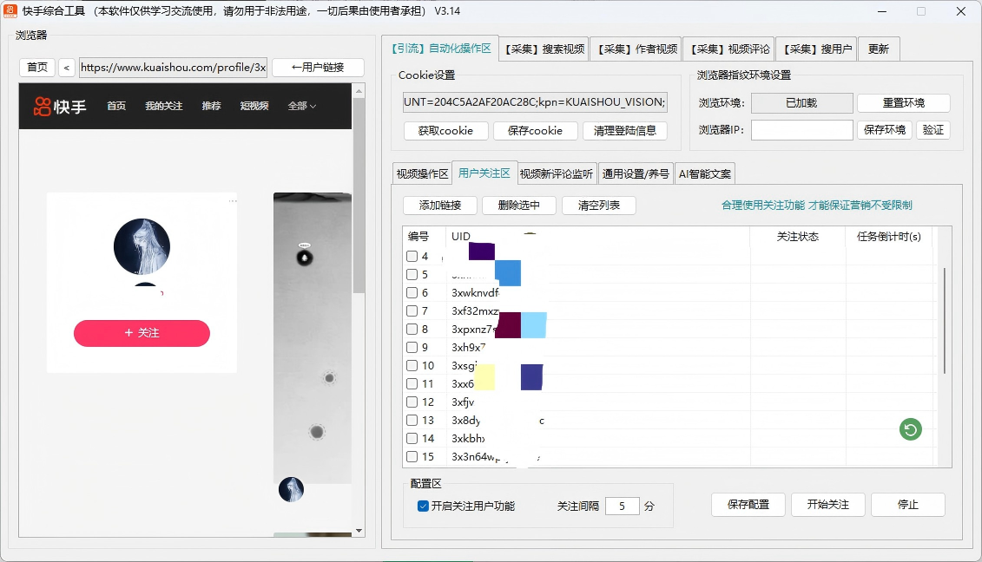This screenshot has height=562, width=982.
Task: Click the 开始关注 button
Action: pyautogui.click(x=828, y=505)
